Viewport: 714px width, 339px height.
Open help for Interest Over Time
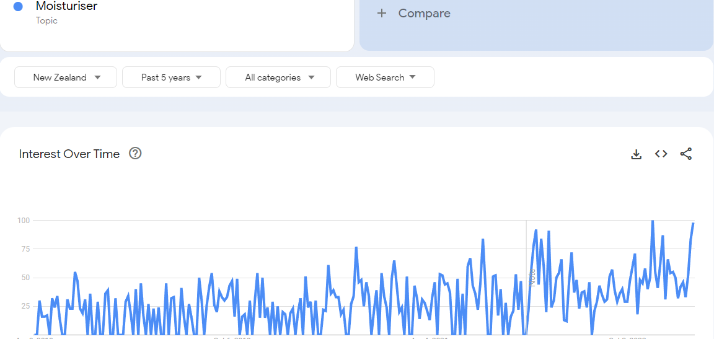tap(135, 154)
